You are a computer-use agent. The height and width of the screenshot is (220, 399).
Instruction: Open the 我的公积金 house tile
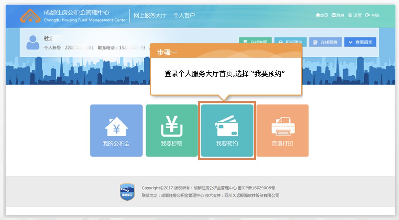pyautogui.click(x=116, y=130)
